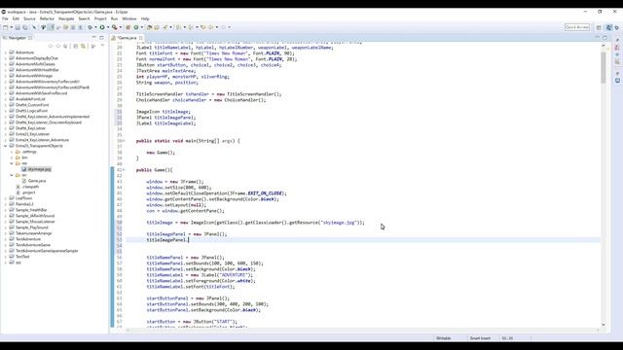The width and height of the screenshot is (623, 350).
Task: Select the Sample_PlaySound project
Action: pyautogui.click(x=32, y=227)
